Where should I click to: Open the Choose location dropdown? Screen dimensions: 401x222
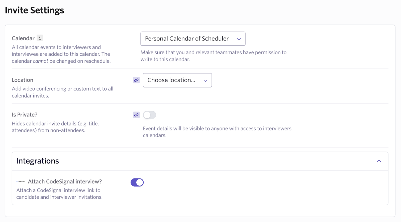(177, 80)
